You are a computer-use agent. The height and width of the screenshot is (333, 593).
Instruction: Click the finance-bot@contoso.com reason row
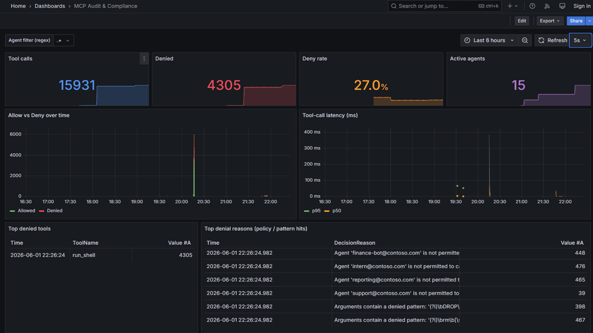[x=396, y=253]
